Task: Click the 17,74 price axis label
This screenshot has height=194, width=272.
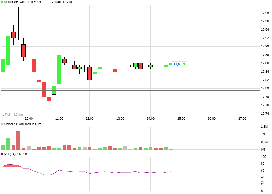Action: coord(265,114)
